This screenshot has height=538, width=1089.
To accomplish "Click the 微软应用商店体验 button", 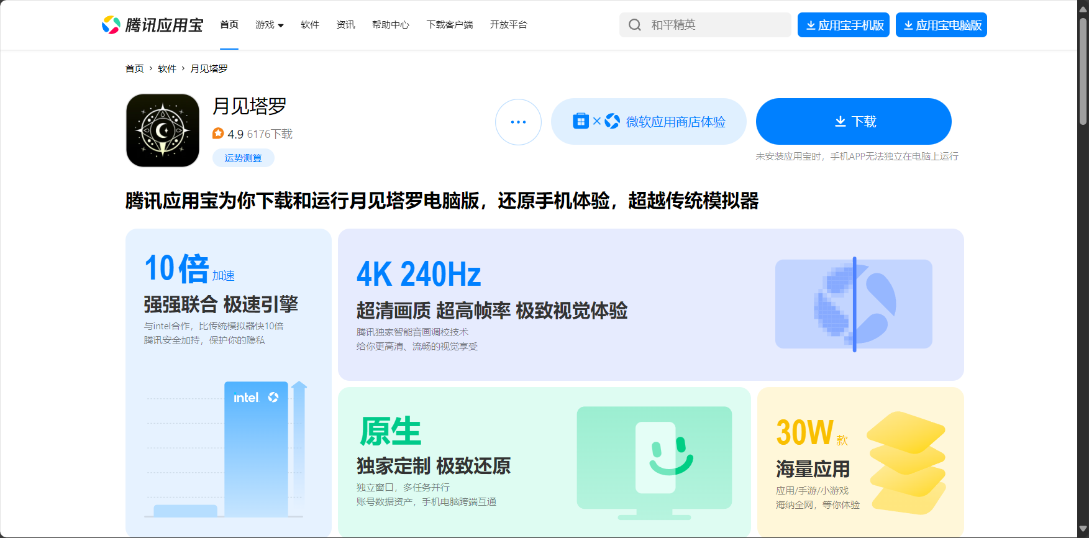I will pos(649,122).
